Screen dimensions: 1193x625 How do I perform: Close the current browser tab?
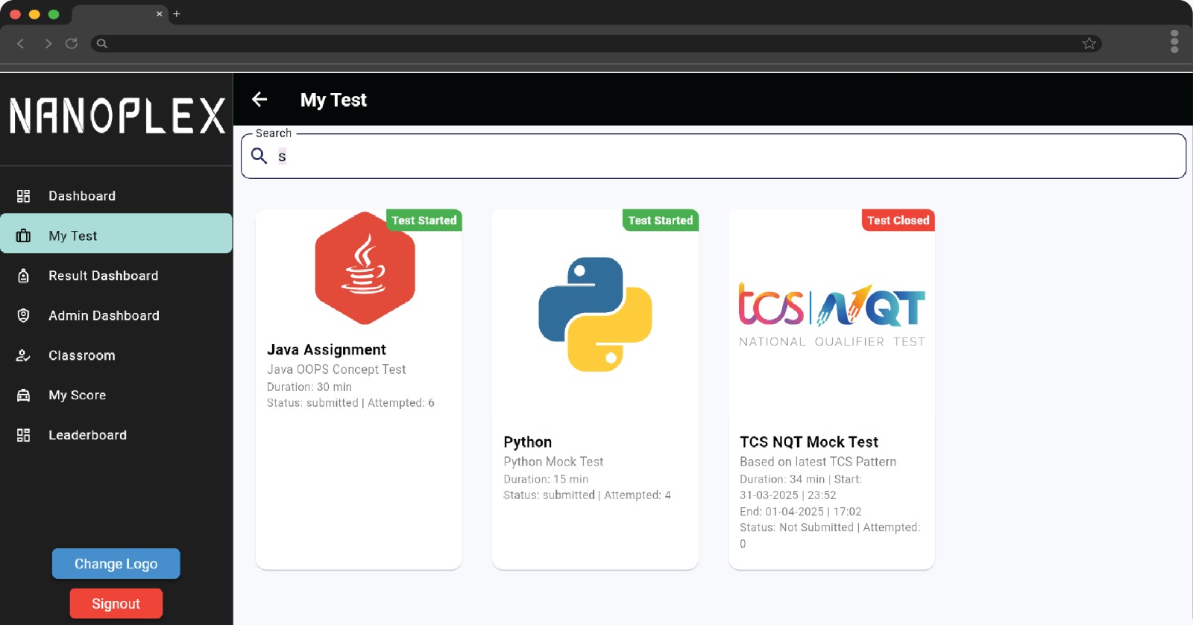159,13
